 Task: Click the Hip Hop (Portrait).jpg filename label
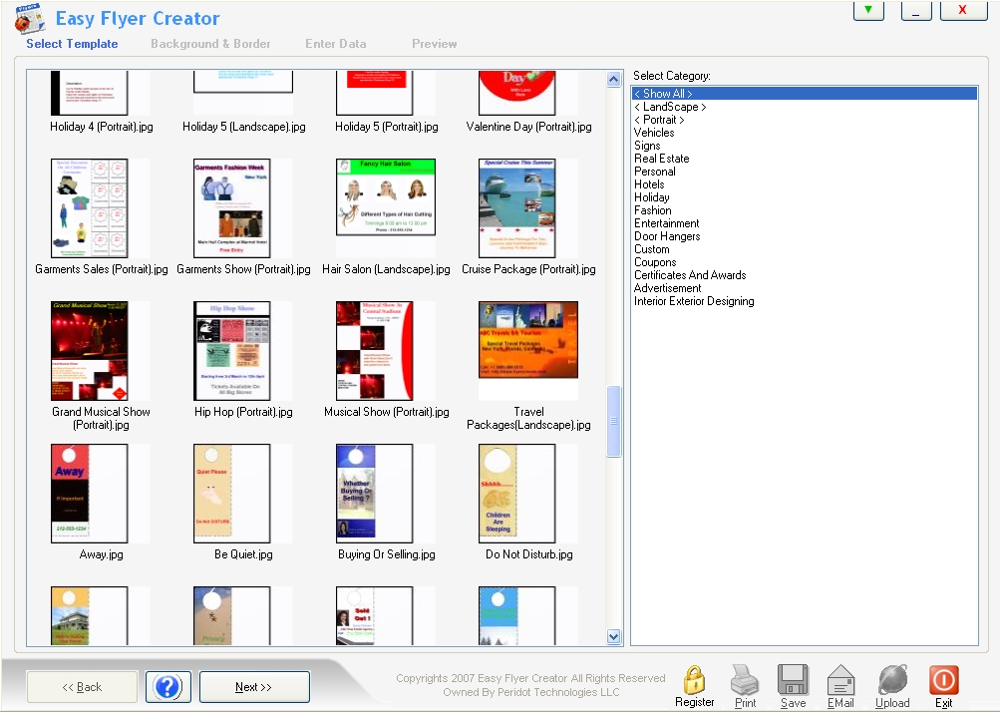coord(243,412)
